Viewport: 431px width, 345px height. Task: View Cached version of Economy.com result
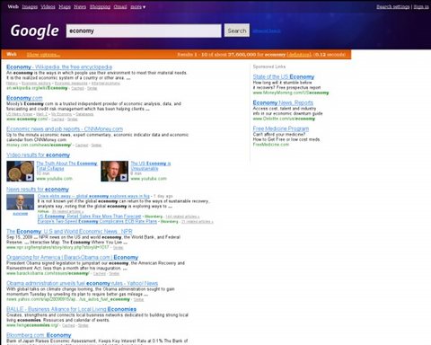(57, 119)
